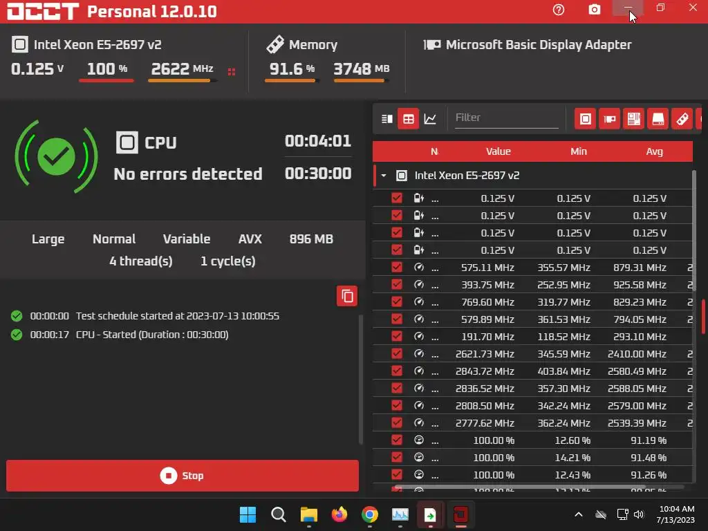Collapse the Intel Xeon E5-2697 v2 group
Image resolution: width=708 pixels, height=531 pixels.
coord(383,175)
